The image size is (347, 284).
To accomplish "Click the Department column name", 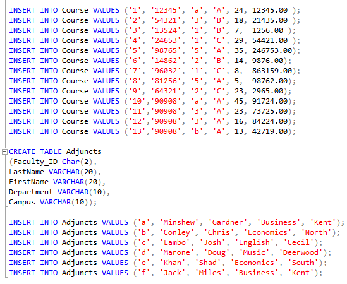I will [x=31, y=192].
